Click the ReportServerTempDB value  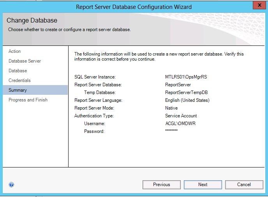click(x=186, y=92)
